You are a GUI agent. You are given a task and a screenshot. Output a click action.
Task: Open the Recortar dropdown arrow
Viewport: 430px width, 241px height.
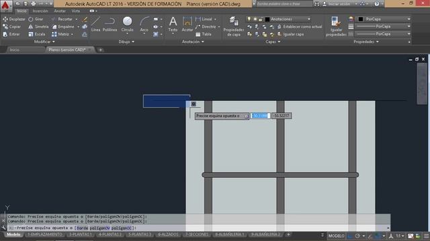point(77,19)
